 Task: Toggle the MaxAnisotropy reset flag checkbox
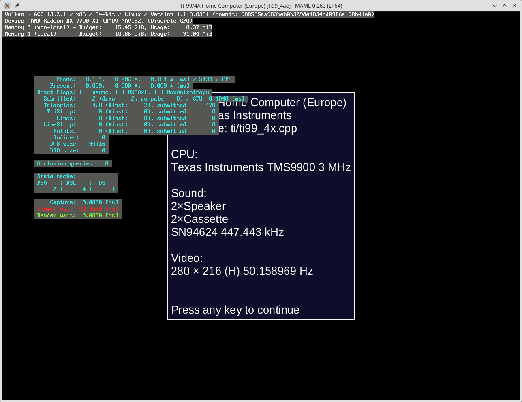pos(159,92)
